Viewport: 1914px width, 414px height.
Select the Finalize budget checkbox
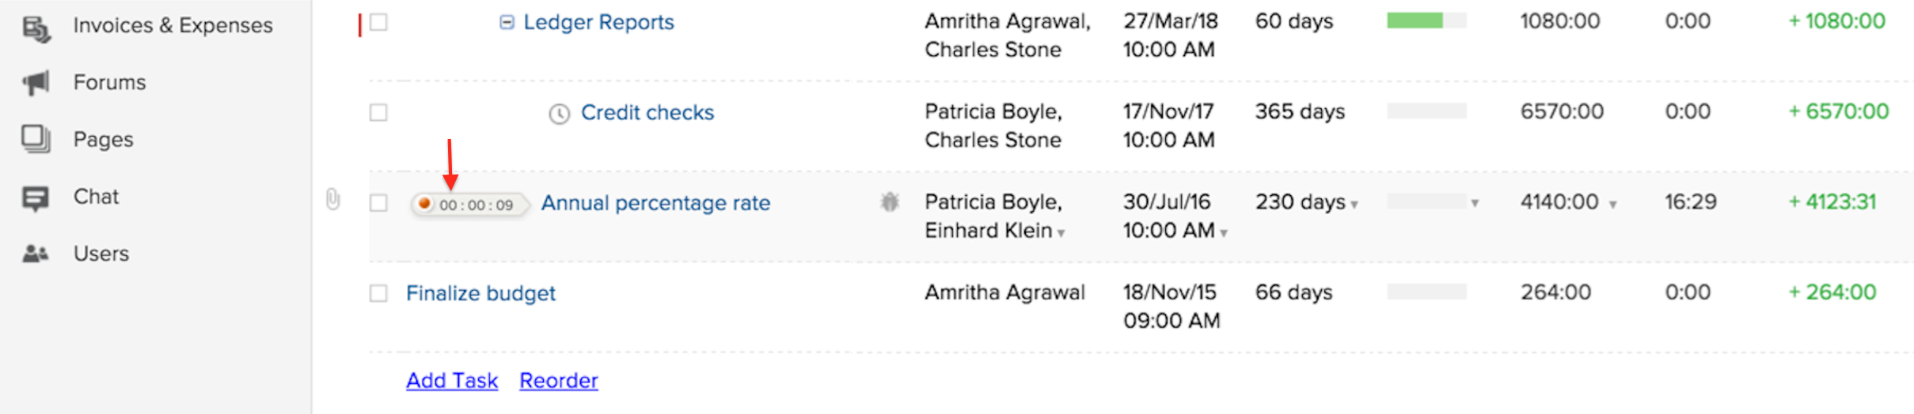pyautogui.click(x=379, y=294)
